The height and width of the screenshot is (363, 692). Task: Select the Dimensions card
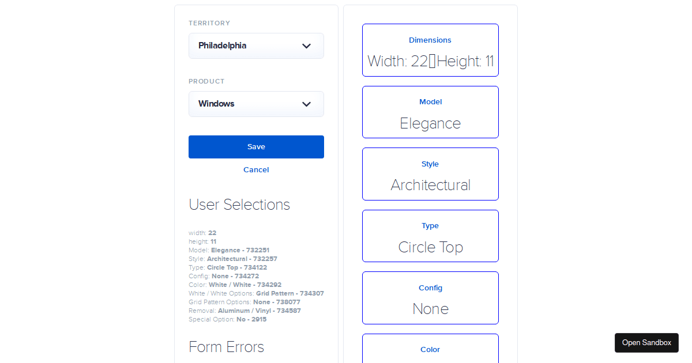tap(430, 50)
